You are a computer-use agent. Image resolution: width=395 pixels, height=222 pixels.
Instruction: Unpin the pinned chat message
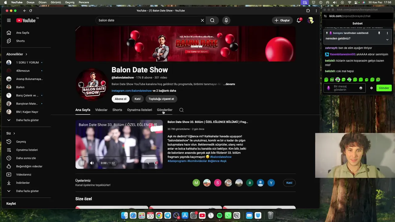coord(379,33)
